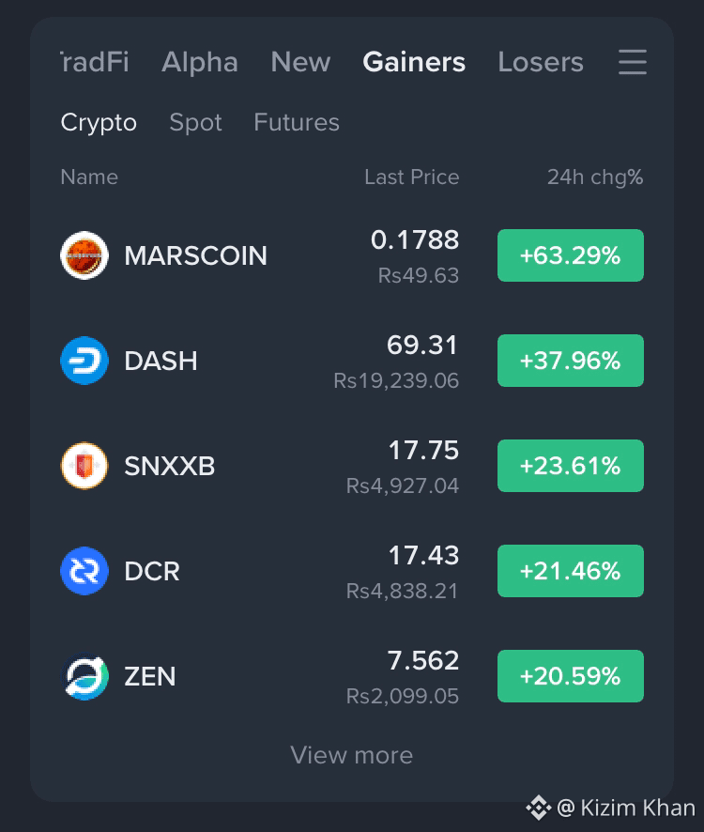Select the Futures sub-tab
Viewport: 704px width, 832px height.
pos(297,122)
